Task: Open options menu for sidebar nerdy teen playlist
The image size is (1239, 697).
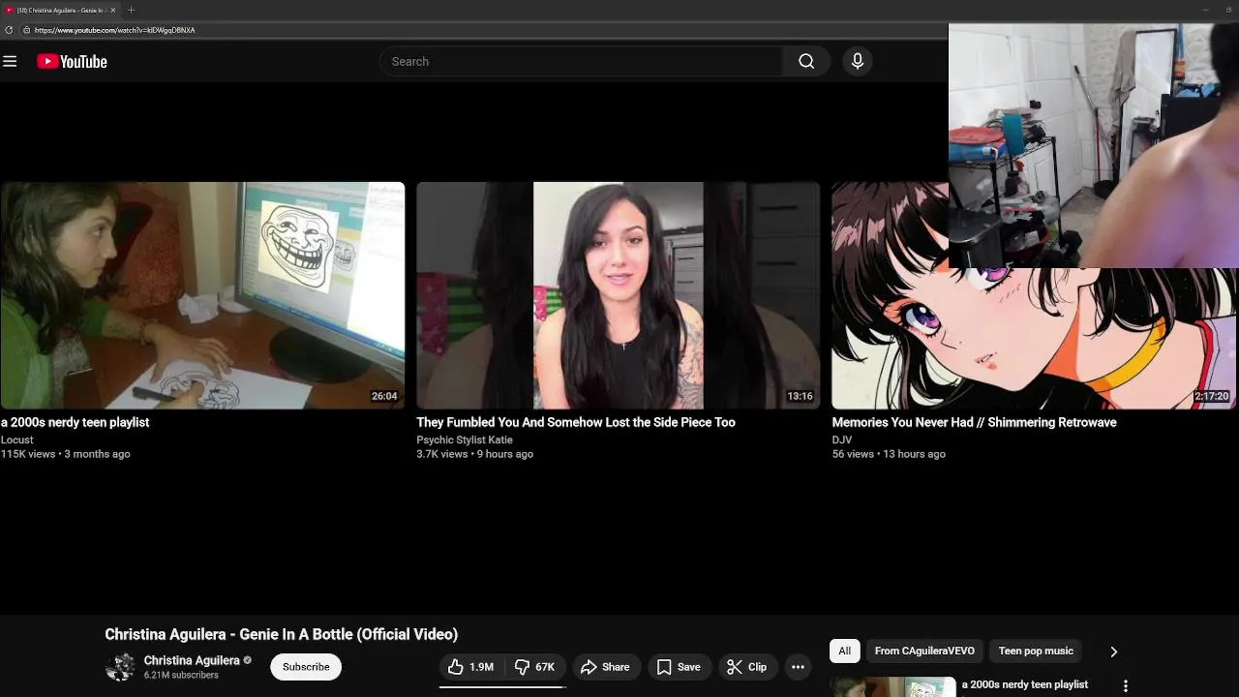Action: pyautogui.click(x=1125, y=685)
